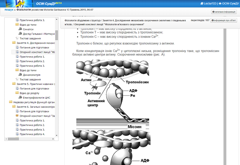Click the video icon next to 'Електрофізіологія ЦНС'
The height and width of the screenshot is (165, 240).
click(20, 97)
